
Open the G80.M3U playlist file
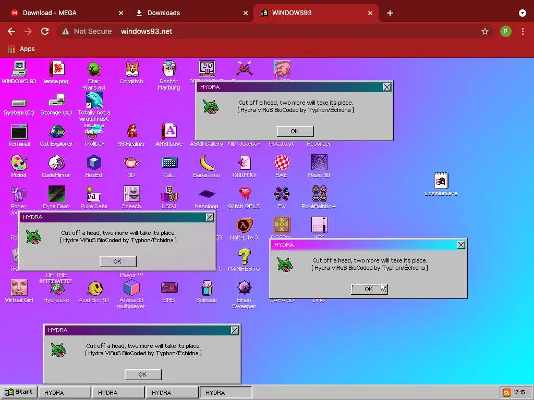tap(244, 166)
